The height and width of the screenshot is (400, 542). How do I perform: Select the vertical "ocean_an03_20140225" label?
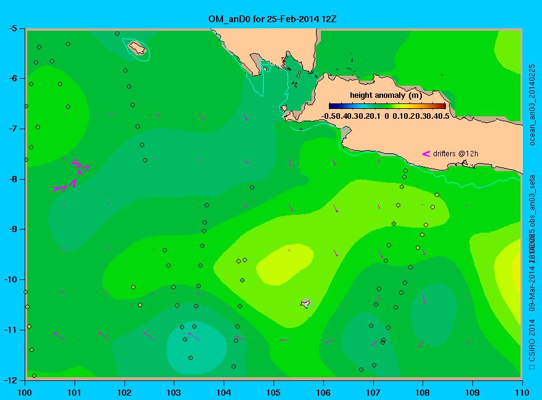pos(532,105)
